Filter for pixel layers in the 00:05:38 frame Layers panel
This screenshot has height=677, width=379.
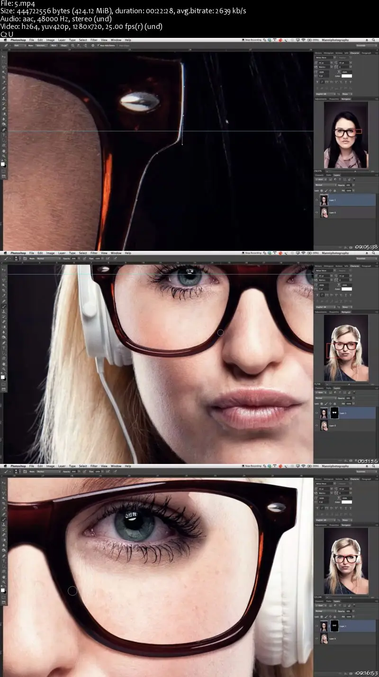point(330,179)
